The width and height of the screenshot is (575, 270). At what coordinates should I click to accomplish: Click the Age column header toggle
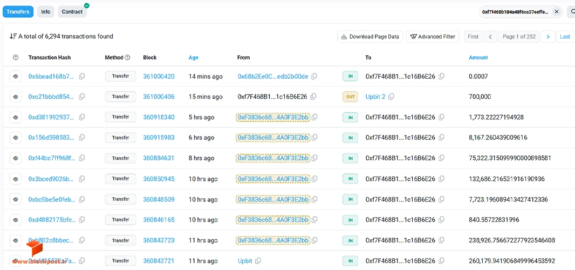193,57
